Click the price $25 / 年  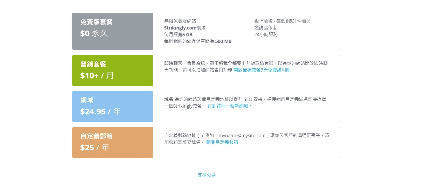(95, 148)
